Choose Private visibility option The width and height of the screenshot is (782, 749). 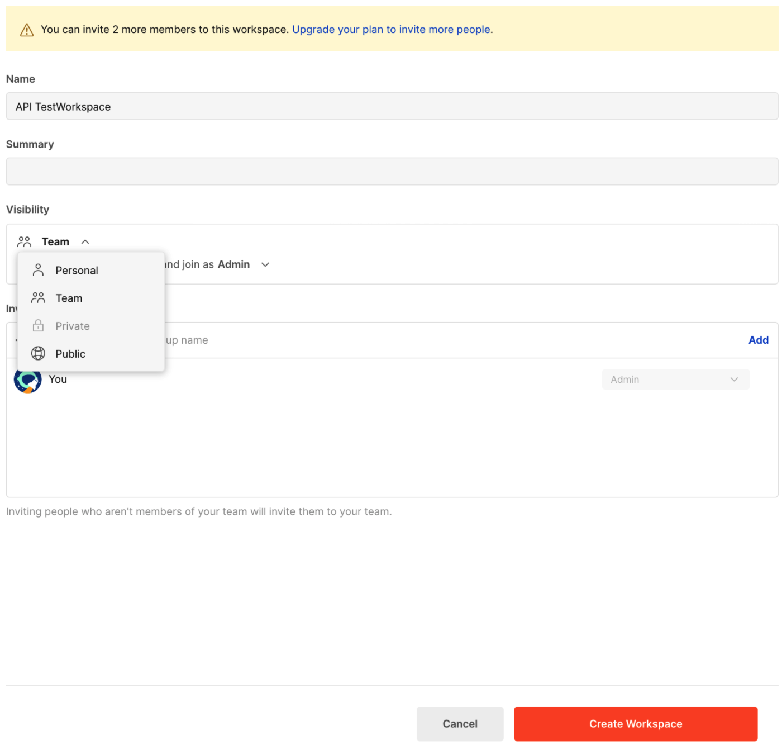coord(91,326)
